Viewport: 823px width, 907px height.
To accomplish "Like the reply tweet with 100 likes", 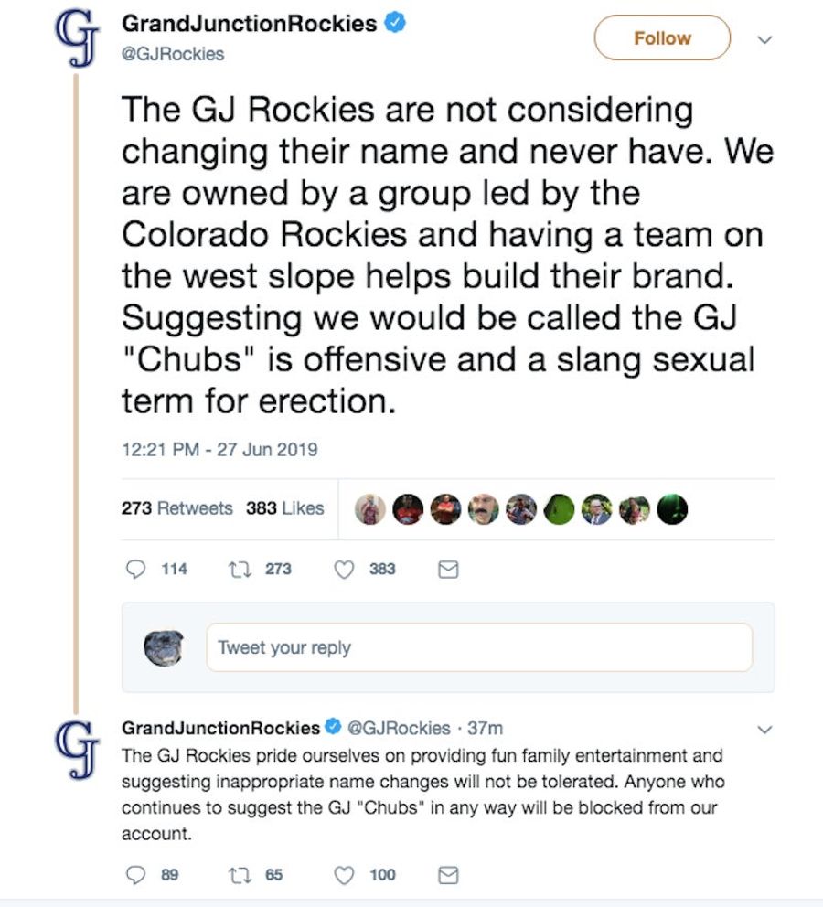I will 344,875.
